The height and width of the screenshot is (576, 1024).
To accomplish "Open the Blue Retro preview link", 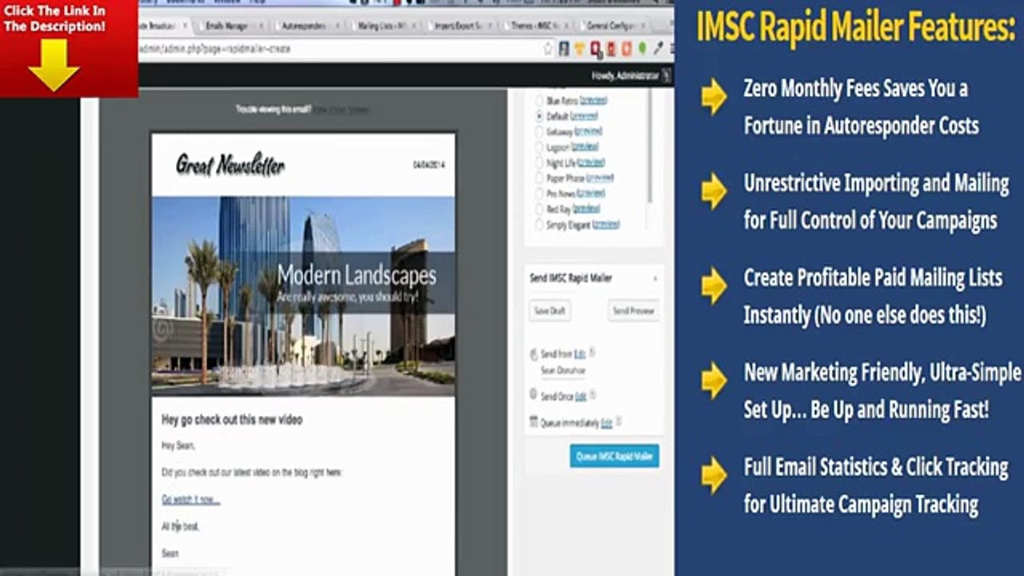I will click(x=593, y=101).
